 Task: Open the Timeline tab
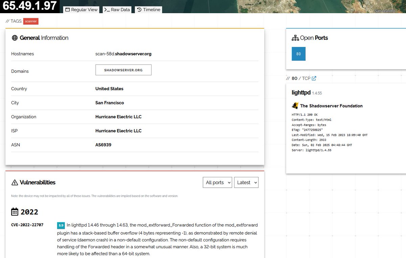pos(148,10)
